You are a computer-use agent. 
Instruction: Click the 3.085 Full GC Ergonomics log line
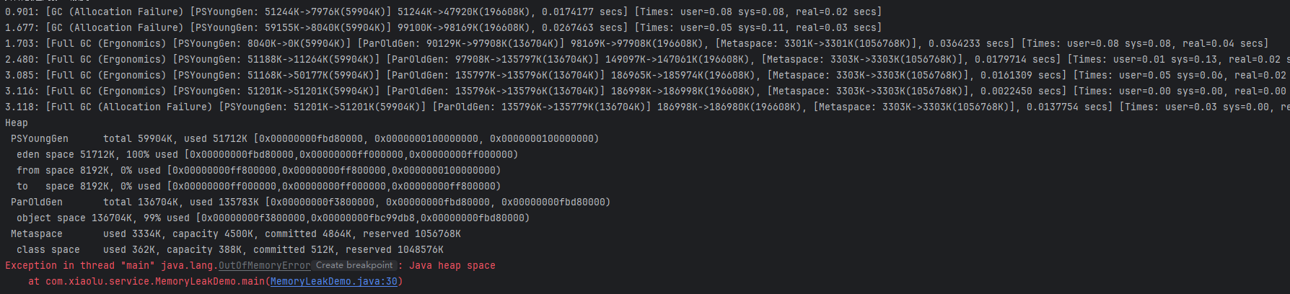click(647, 76)
